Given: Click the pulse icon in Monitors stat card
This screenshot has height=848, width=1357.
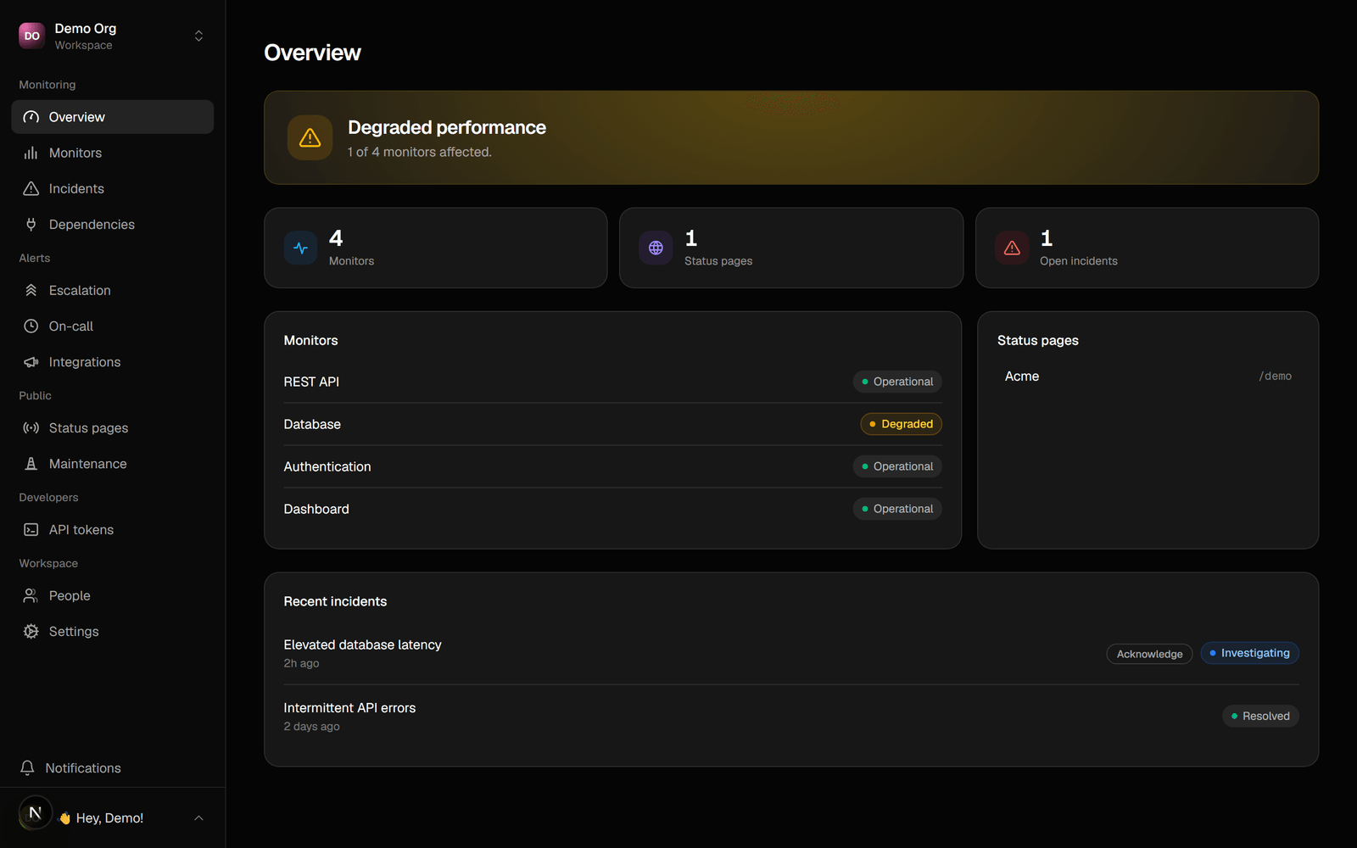Looking at the screenshot, I should [x=300, y=248].
